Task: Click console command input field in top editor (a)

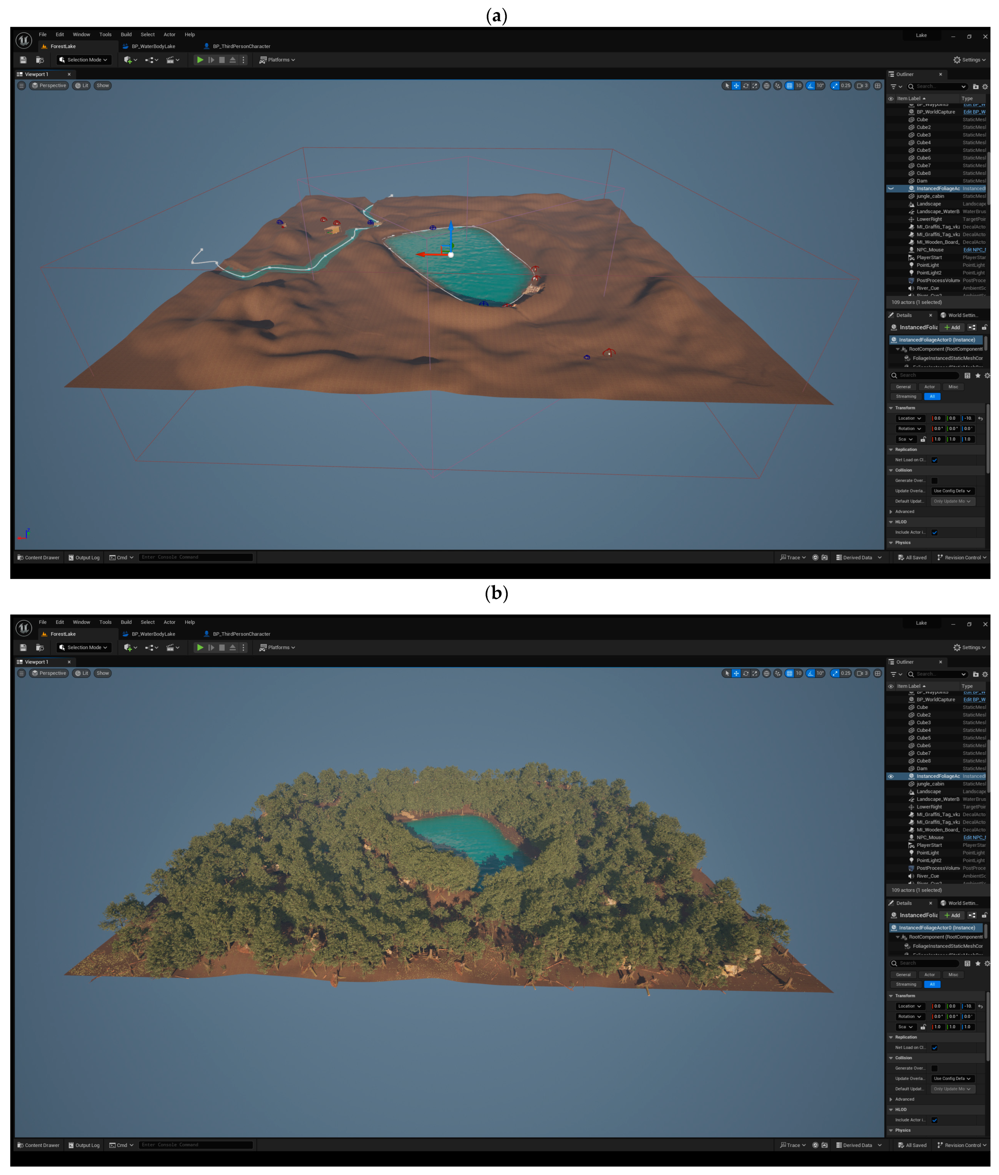Action: click(195, 557)
